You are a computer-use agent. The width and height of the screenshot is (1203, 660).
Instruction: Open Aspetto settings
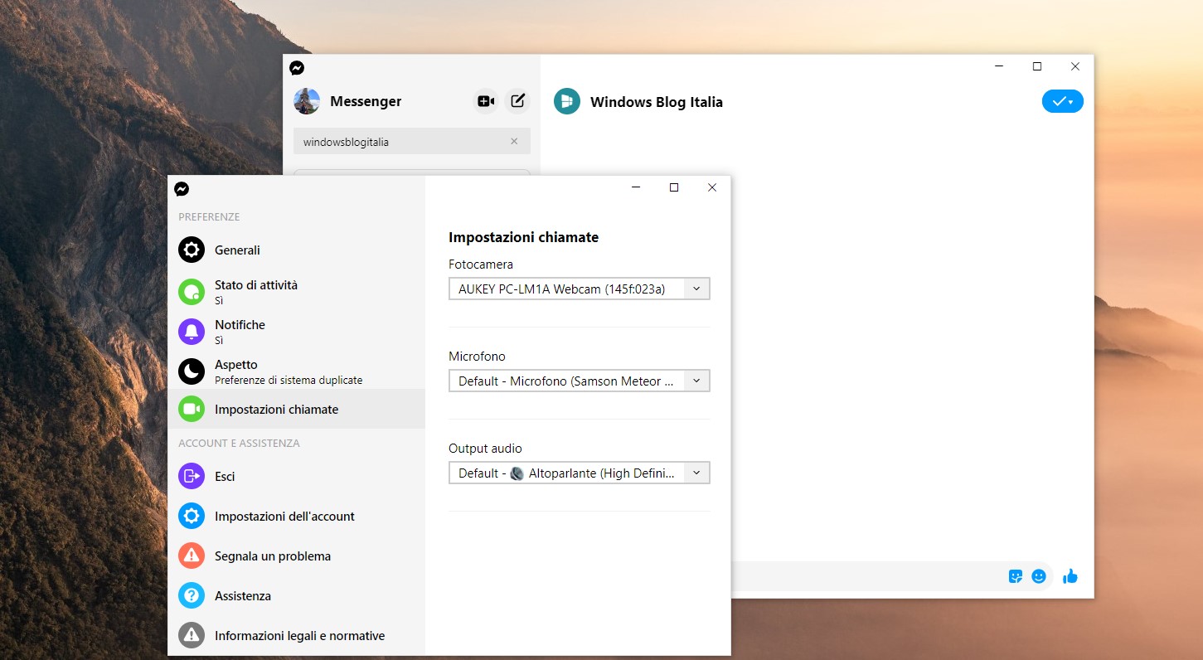[x=296, y=371]
